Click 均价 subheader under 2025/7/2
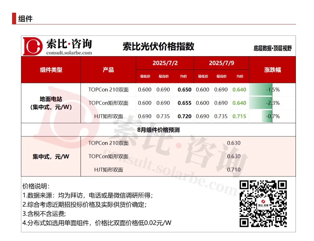Viewport: 314px width, 241px height. (183, 76)
